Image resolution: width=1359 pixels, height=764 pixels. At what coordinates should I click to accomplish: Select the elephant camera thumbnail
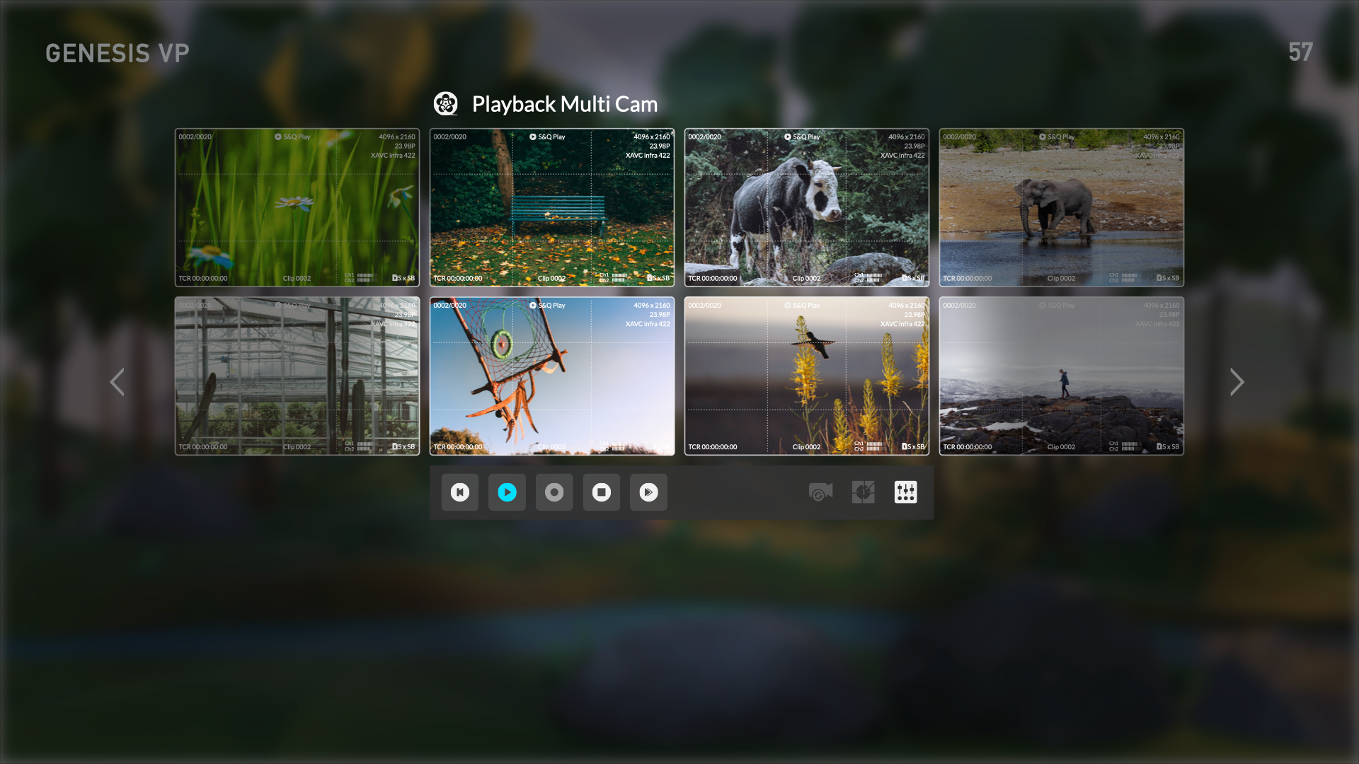point(1062,207)
